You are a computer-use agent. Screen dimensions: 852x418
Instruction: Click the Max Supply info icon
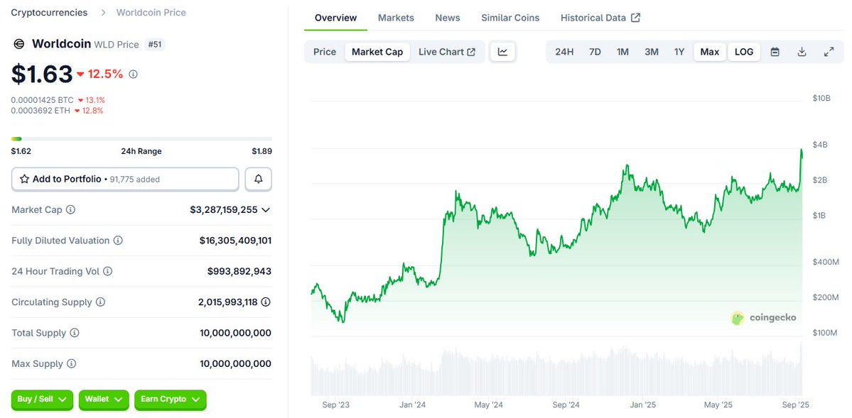tap(71, 363)
